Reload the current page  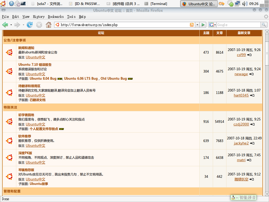[30, 25]
